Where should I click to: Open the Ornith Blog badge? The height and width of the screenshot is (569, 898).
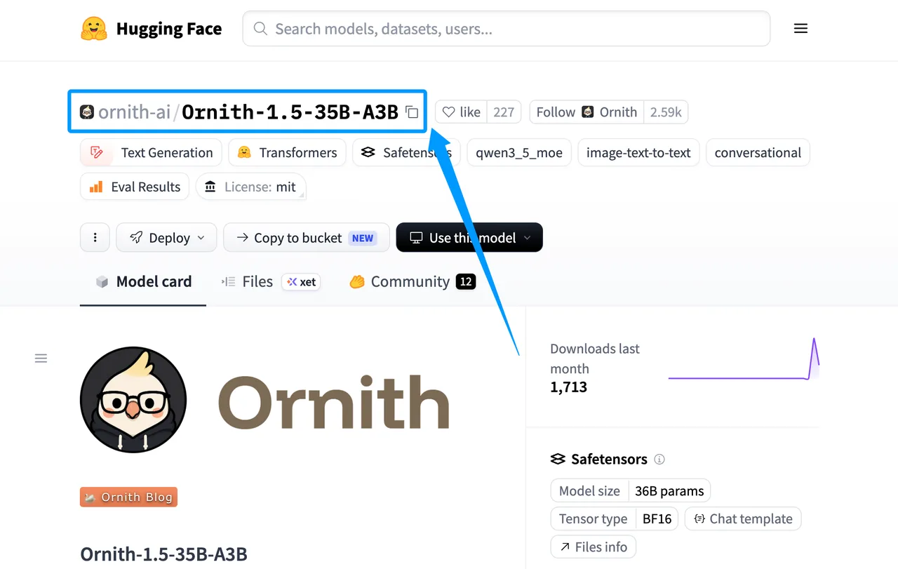coord(129,497)
